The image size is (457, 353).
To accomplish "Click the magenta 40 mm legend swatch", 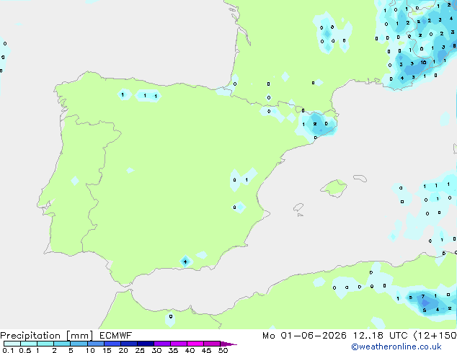I will coord(195,344).
